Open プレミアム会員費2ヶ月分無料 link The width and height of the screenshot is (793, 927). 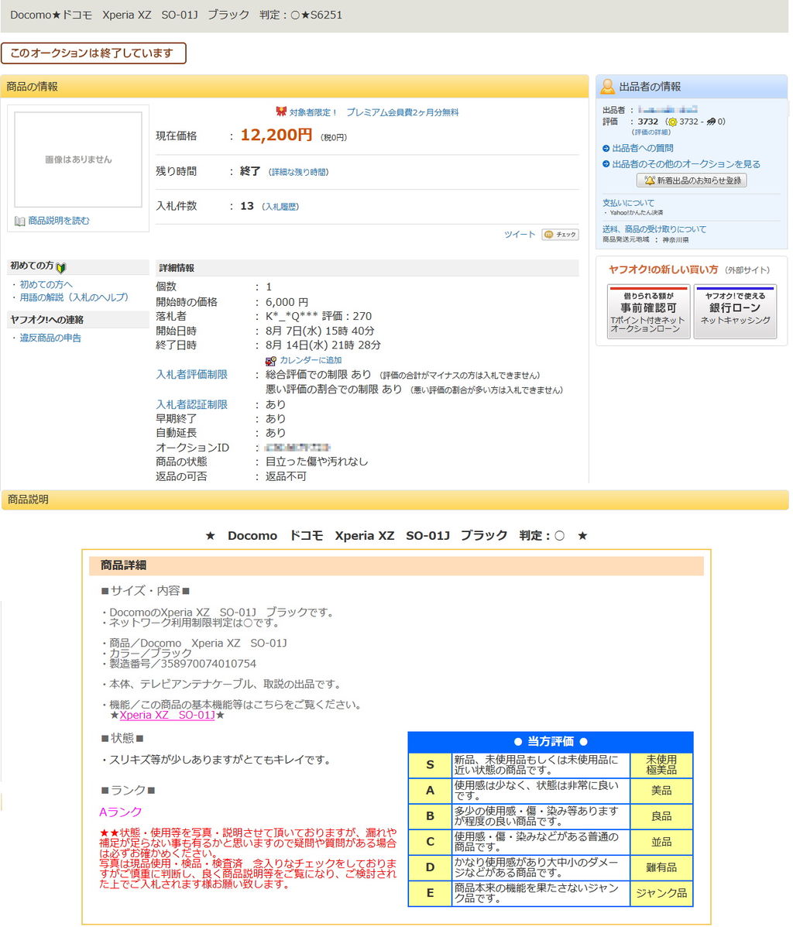click(x=402, y=112)
